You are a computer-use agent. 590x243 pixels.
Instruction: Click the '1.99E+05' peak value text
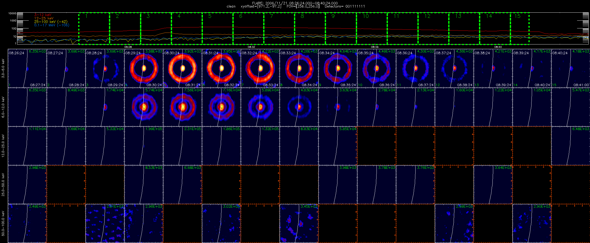click(154, 129)
